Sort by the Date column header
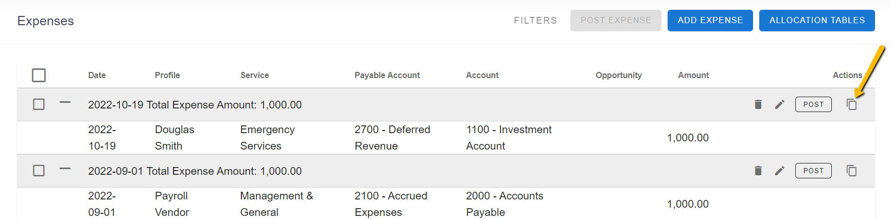Viewport: 891px width, 220px height. (97, 75)
